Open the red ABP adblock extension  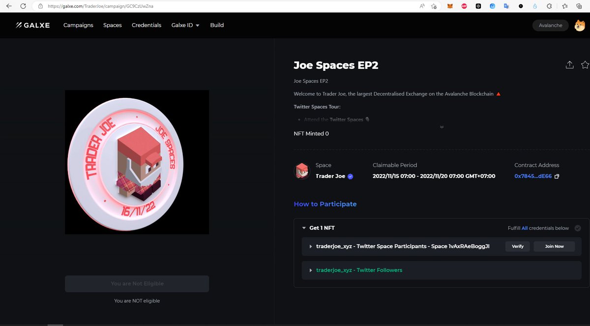click(x=464, y=6)
